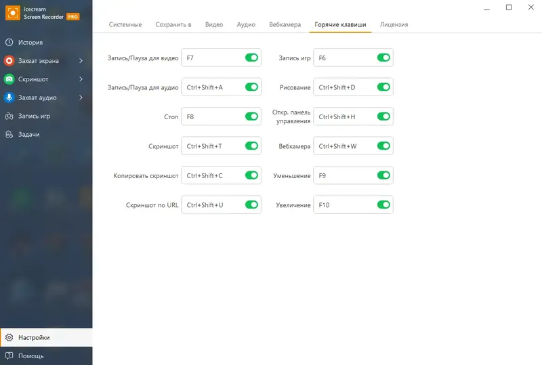Open Помощь at the sidebar bottom
The image size is (542, 365).
point(46,356)
